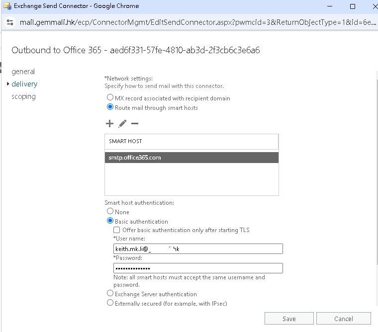Select Route mail through smart hosts option

point(110,107)
